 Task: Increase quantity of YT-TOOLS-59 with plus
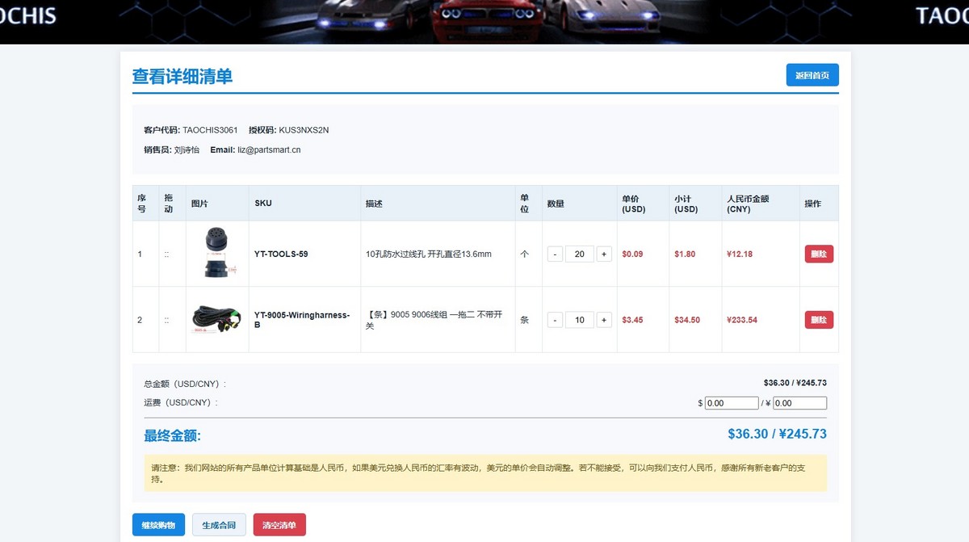coord(604,254)
